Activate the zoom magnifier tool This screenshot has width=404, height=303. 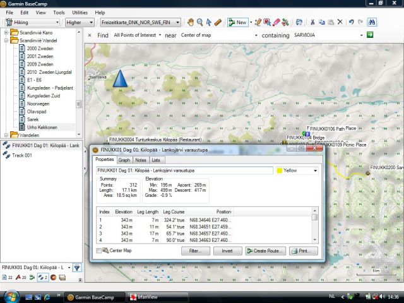point(199,22)
